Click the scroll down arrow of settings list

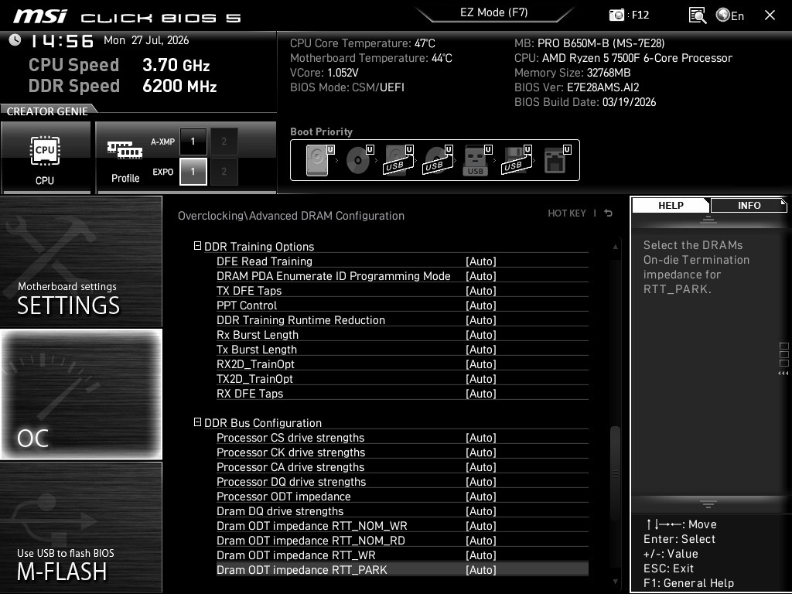coord(615,582)
